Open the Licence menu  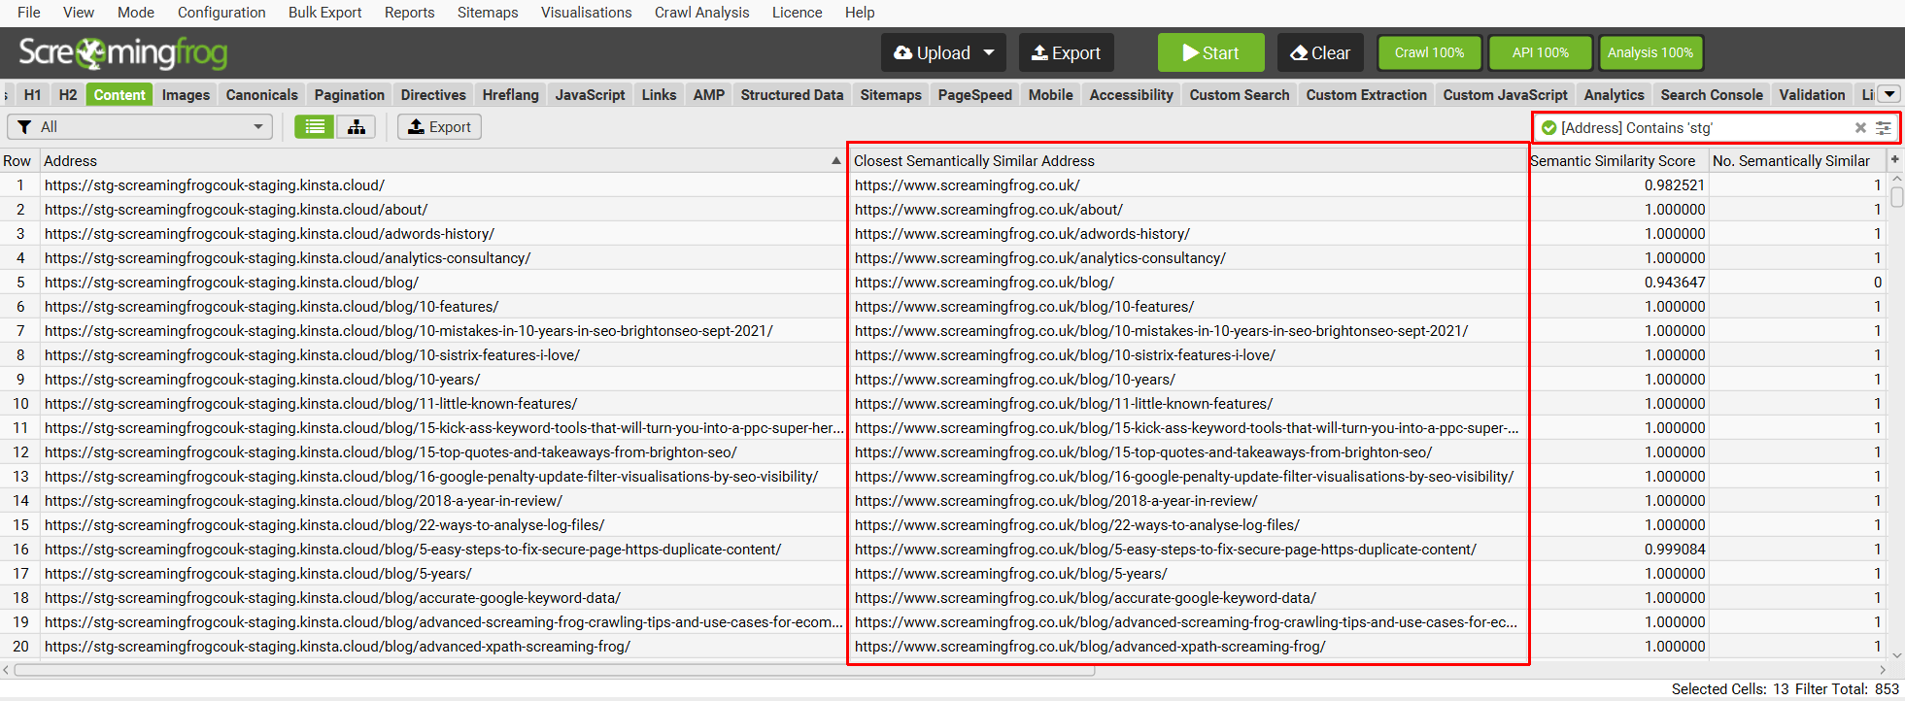pos(797,13)
